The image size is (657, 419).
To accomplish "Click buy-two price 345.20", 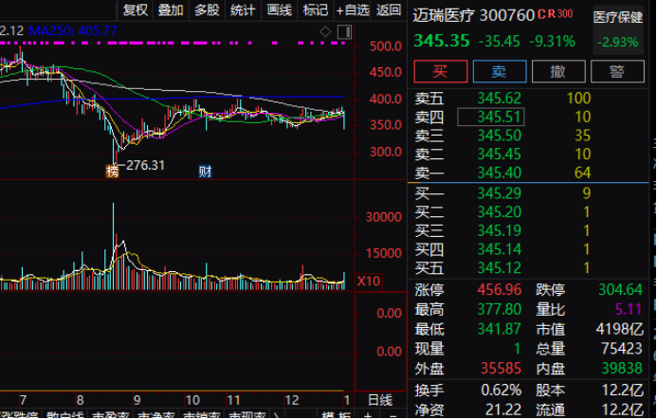I will pos(500,212).
